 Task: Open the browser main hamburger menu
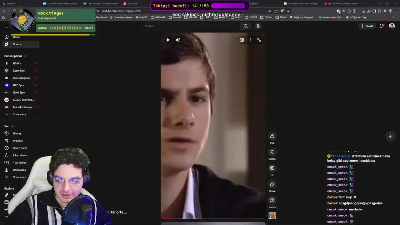(396, 11)
